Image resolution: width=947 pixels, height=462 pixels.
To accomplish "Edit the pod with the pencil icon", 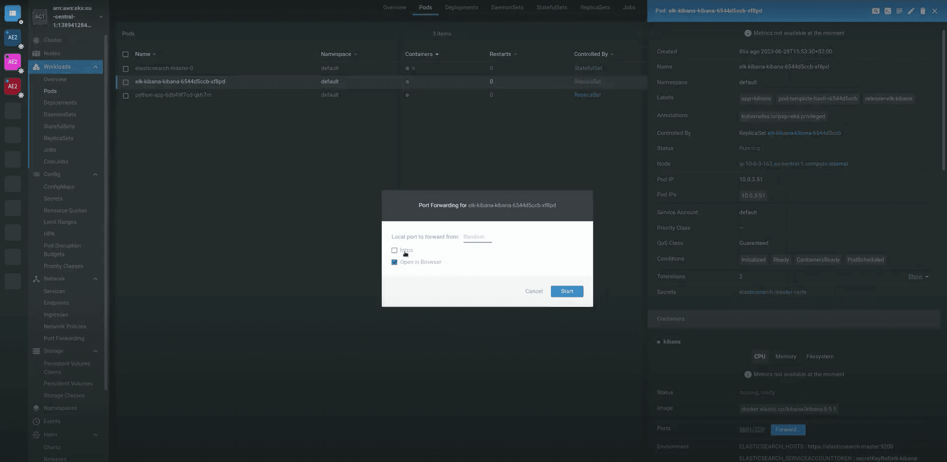I will [911, 10].
